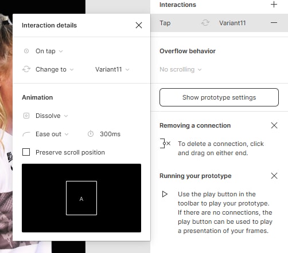
Task: Edit the 300ms duration field
Action: (110, 134)
